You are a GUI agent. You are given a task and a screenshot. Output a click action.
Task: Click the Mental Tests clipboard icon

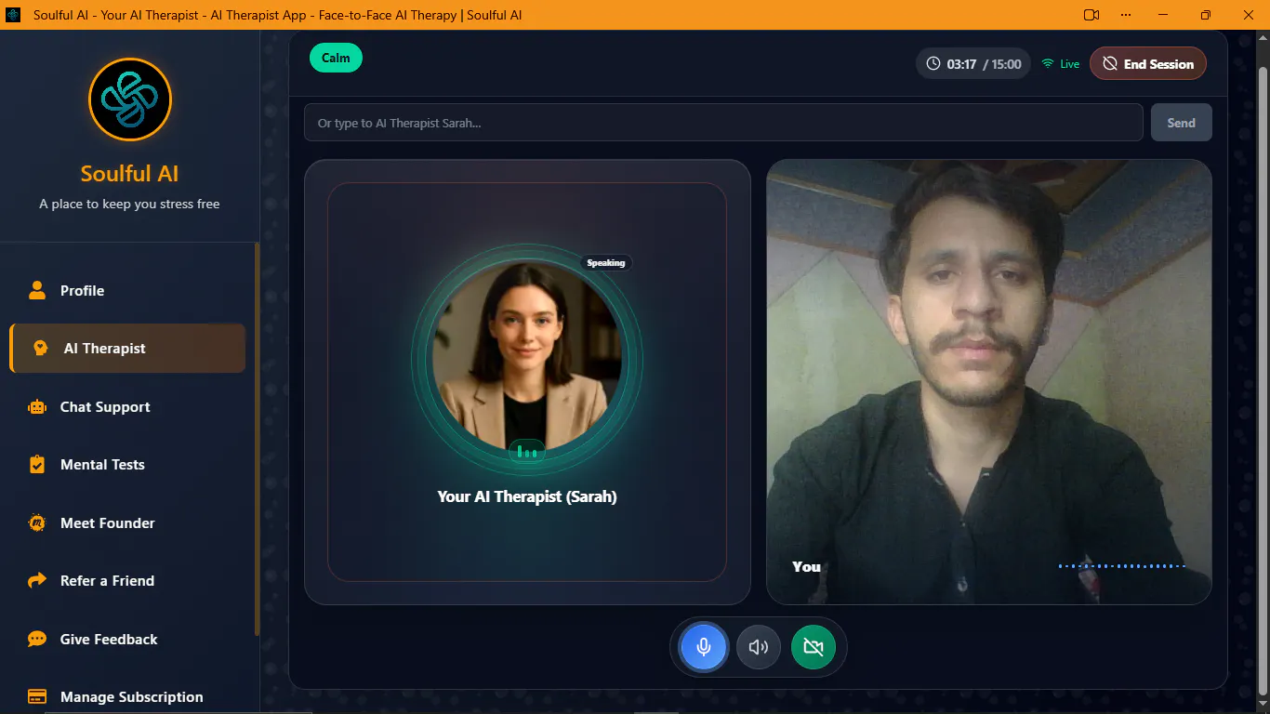[x=37, y=464]
